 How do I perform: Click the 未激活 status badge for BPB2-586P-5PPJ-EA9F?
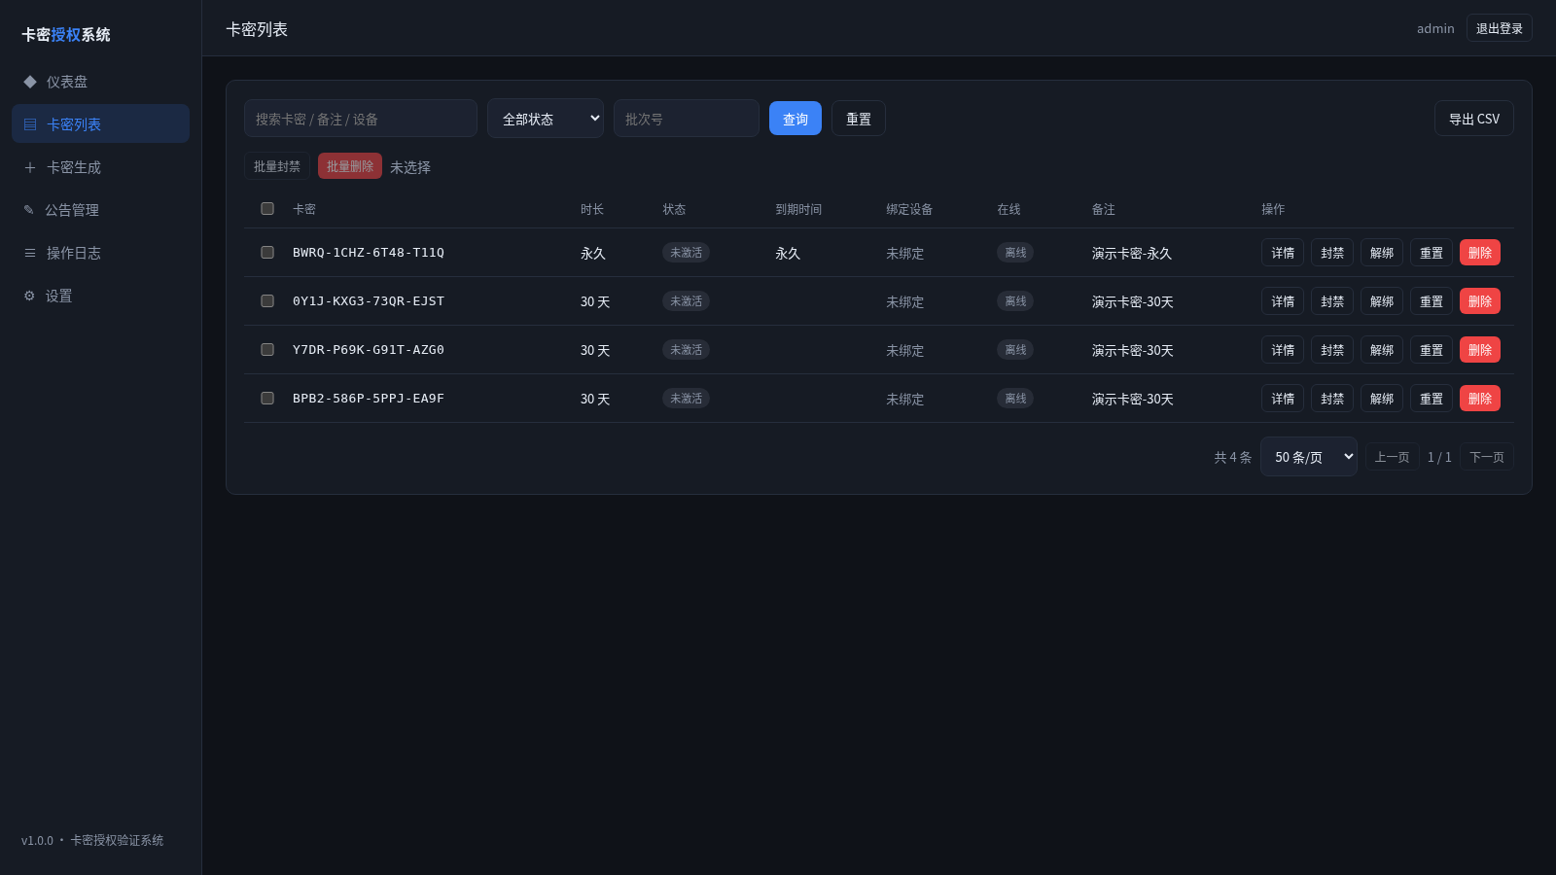(686, 399)
